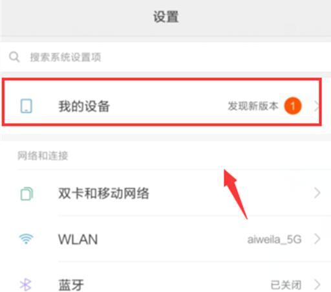Tap the Bluetooth icon beside 蓝牙
The image size is (331, 292).
pyautogui.click(x=26, y=285)
